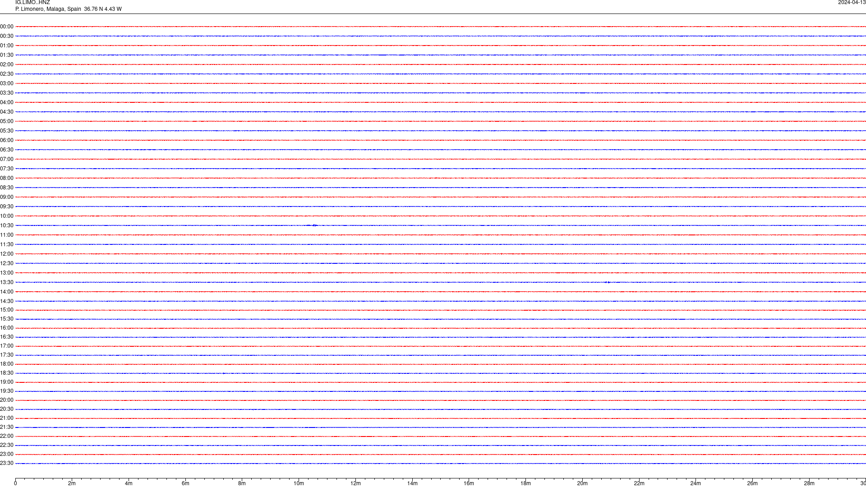Screen dimensions: 866x487
Task: Select the 18:00 time row label
Action: click(7, 364)
